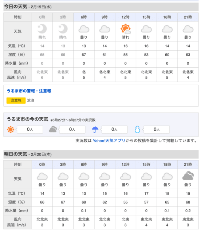This screenshot has width=201, height=233.
Task: Click the moon icon in today's 3時 column
Action: click(x=63, y=29)
